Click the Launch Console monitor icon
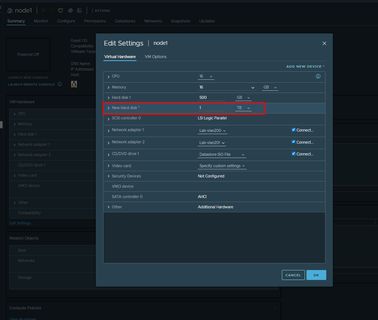This screenshot has height=320, width=378. (61, 11)
